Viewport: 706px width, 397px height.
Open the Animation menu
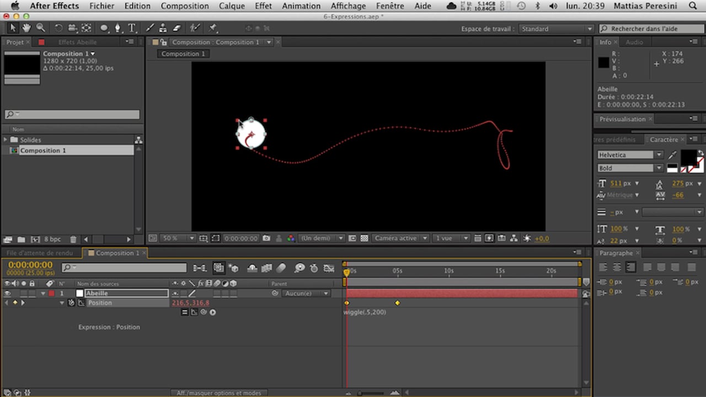tap(301, 6)
